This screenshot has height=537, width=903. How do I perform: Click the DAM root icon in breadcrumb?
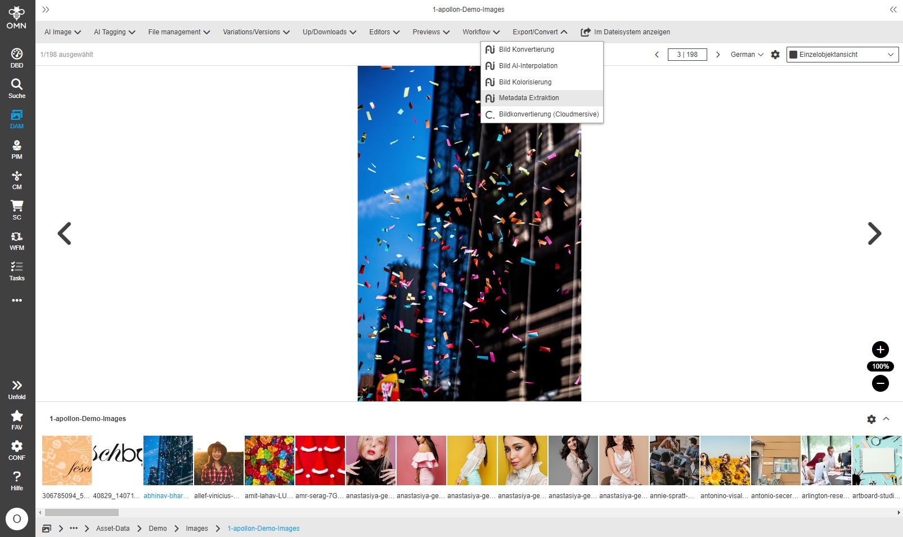pos(47,529)
